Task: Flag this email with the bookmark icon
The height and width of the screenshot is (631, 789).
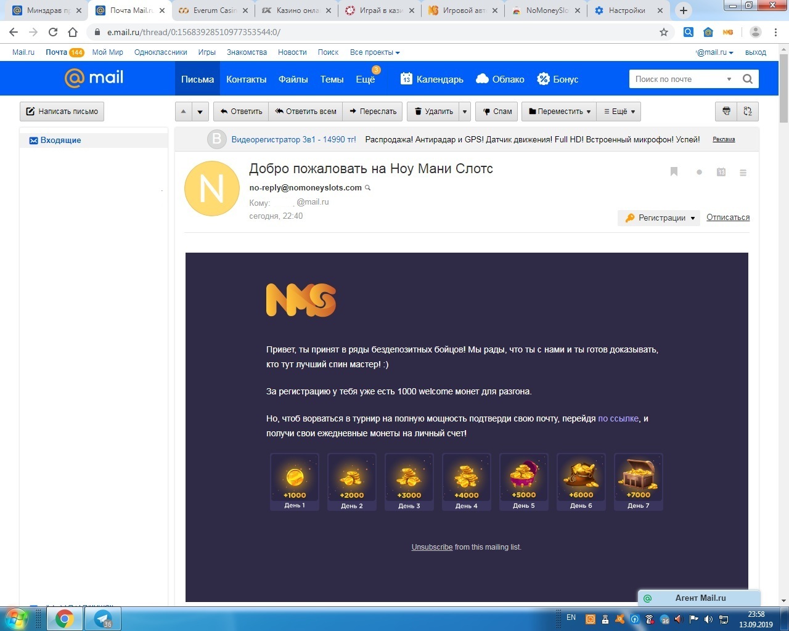Action: [x=674, y=172]
